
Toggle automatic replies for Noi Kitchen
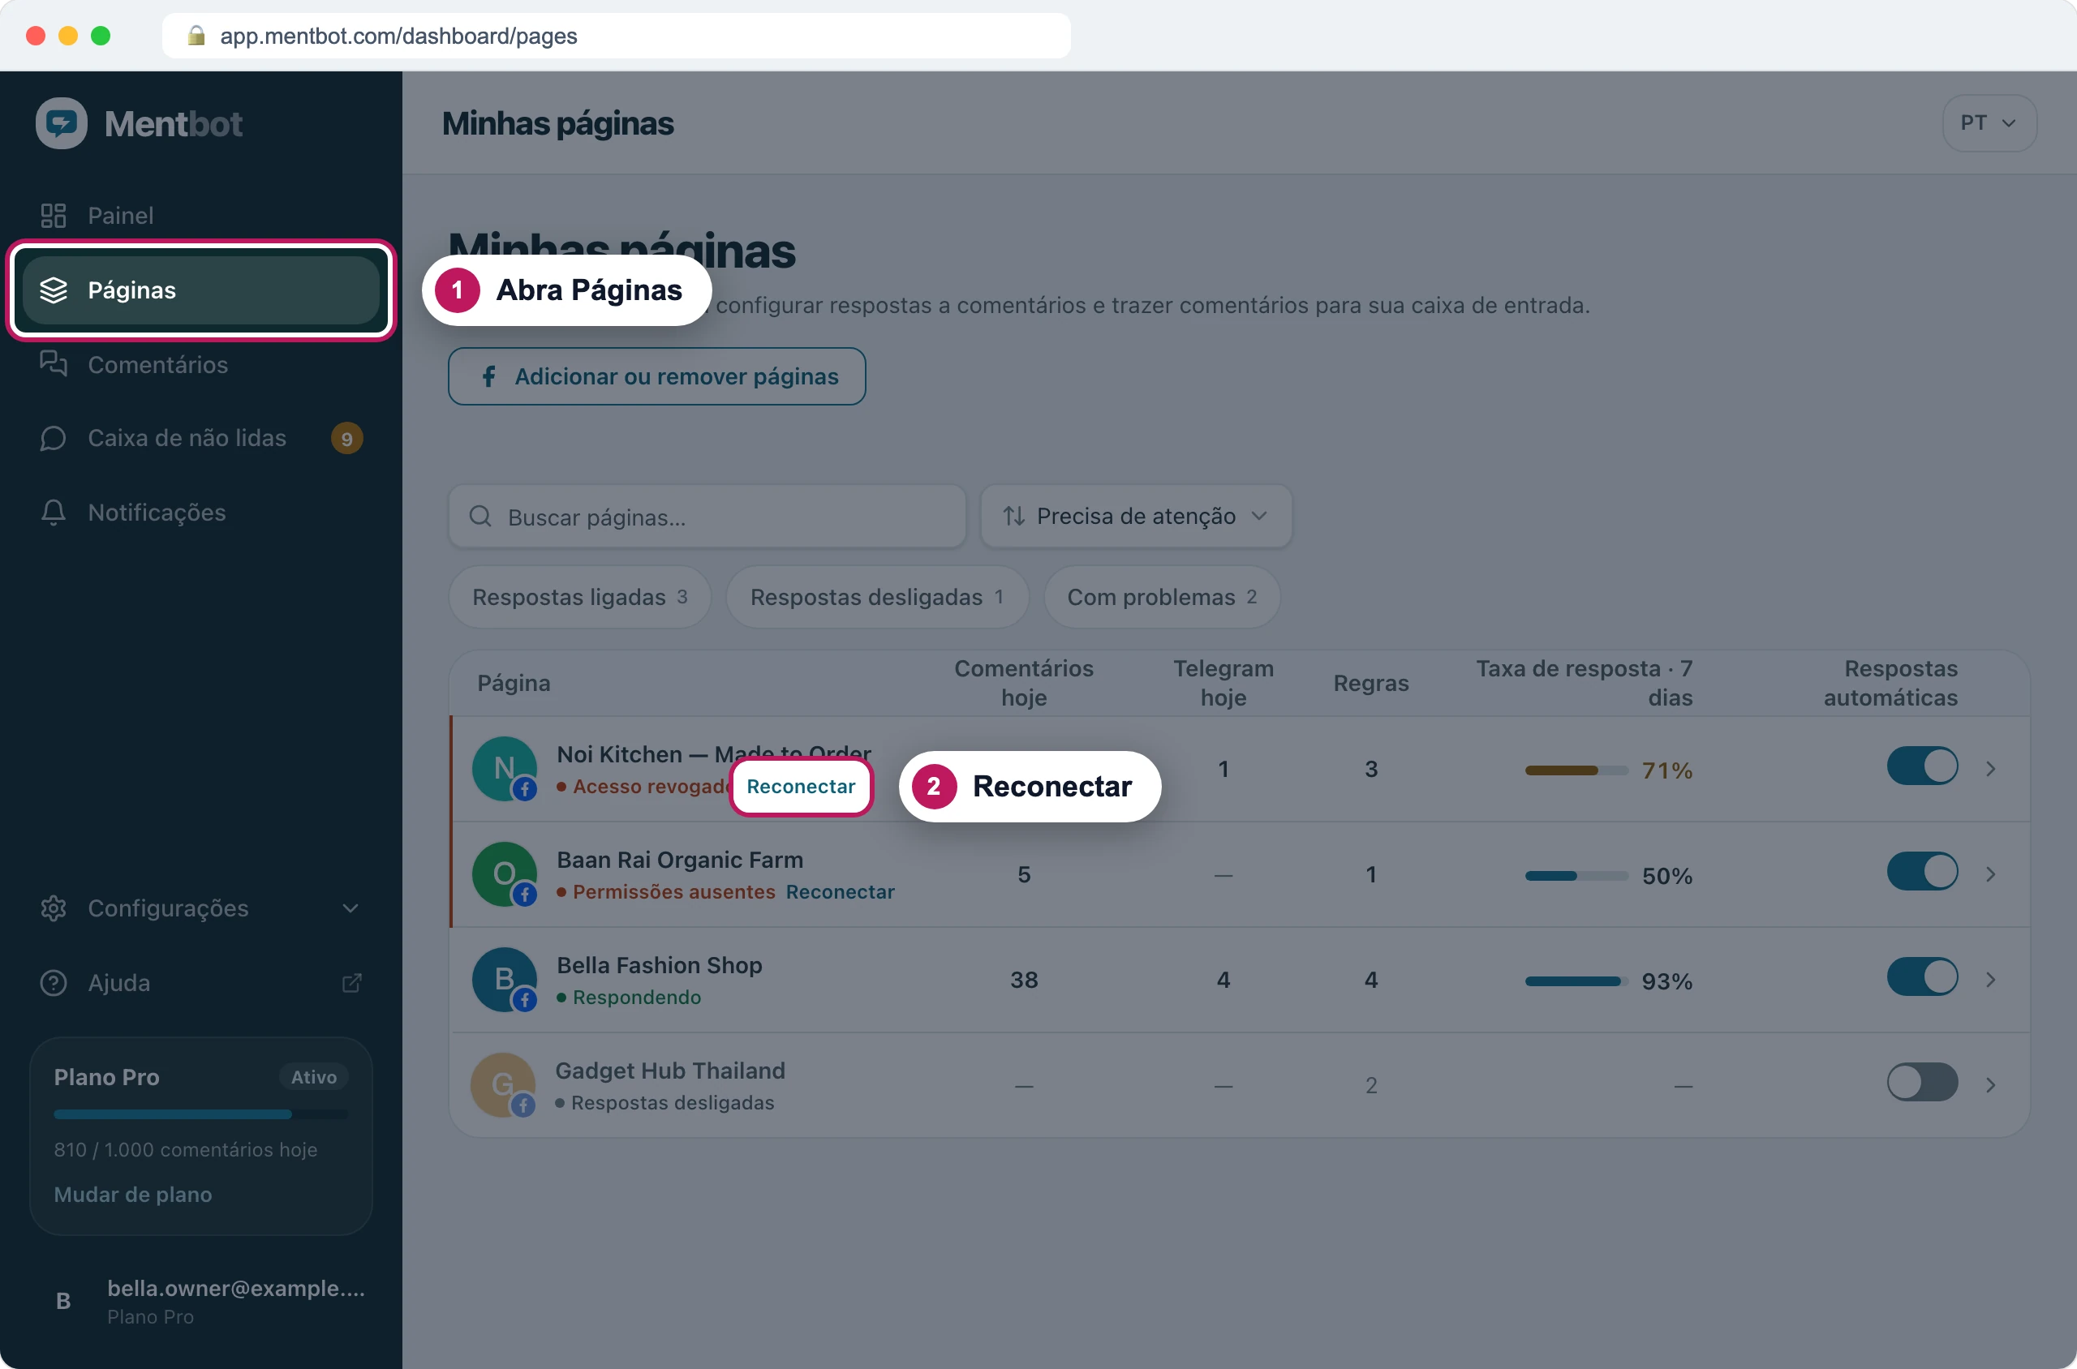[x=1922, y=766]
